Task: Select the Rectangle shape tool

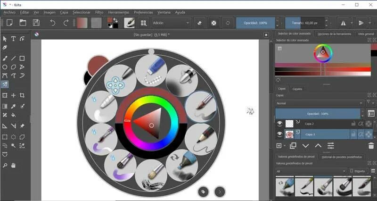Action: [22, 58]
